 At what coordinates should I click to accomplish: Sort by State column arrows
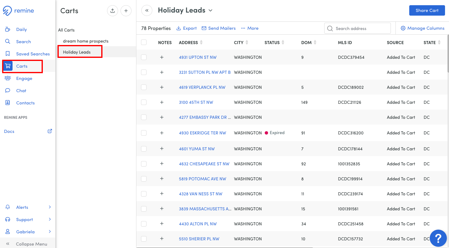click(x=439, y=43)
